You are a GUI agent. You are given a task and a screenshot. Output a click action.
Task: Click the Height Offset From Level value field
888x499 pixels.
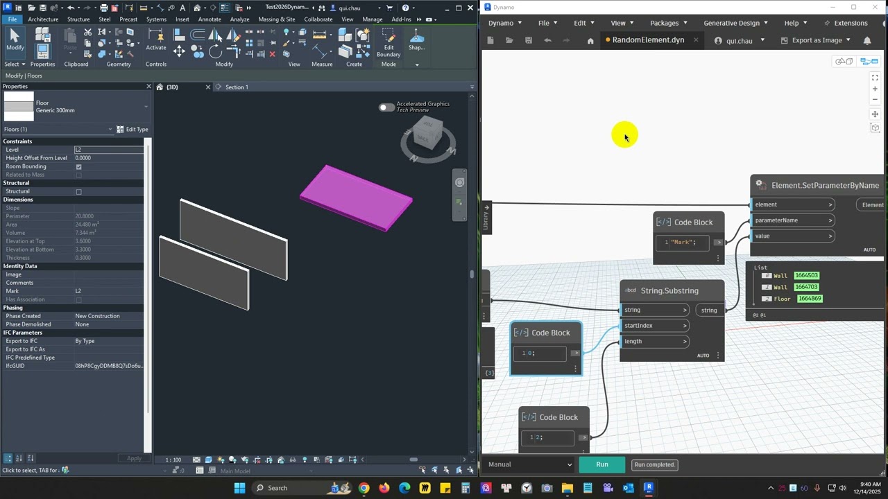[x=109, y=158]
